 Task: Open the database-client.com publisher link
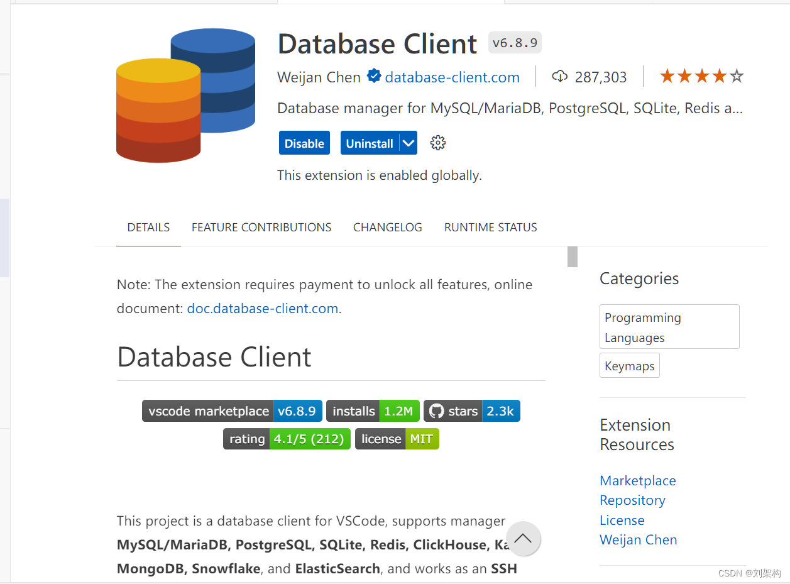click(x=453, y=77)
